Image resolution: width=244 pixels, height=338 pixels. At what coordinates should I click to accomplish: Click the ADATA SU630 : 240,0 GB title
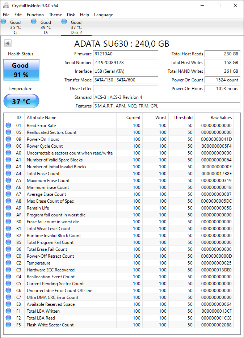122,44
